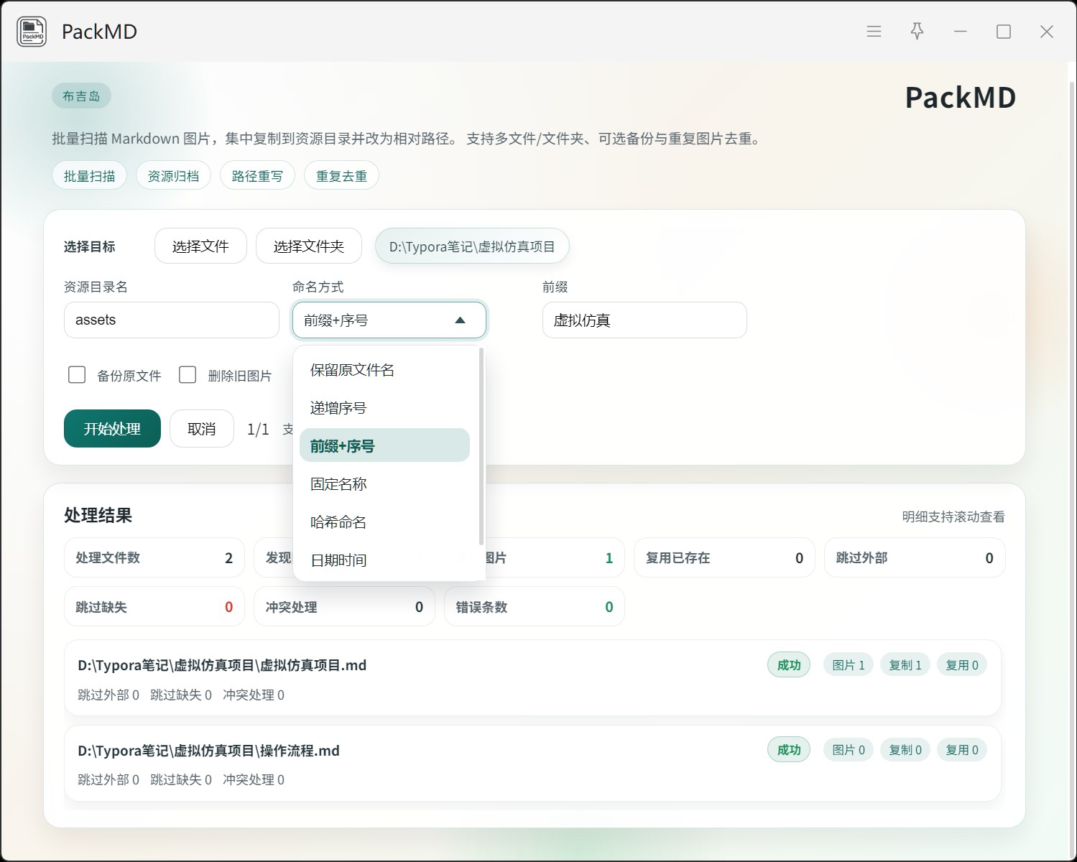Enable the 备份原文件 checkbox
1077x862 pixels.
point(77,375)
